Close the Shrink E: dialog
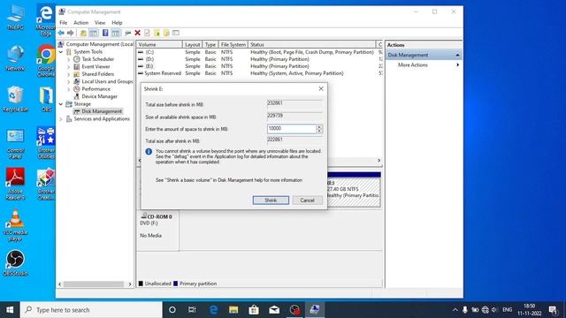This screenshot has width=566, height=318. pos(321,88)
